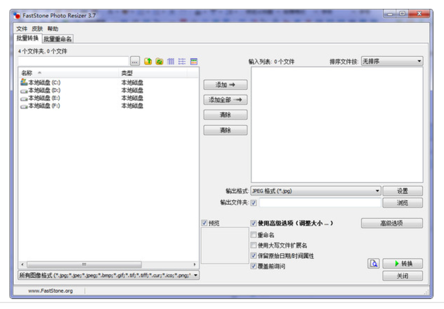Maximize the FastStone Photo Resizer window

click(402, 14)
